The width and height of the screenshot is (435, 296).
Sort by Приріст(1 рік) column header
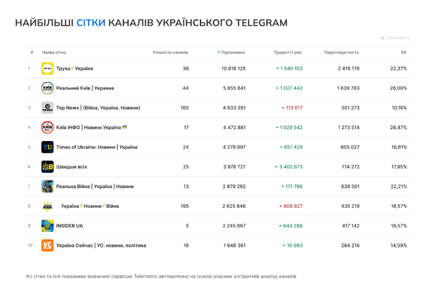pos(288,52)
